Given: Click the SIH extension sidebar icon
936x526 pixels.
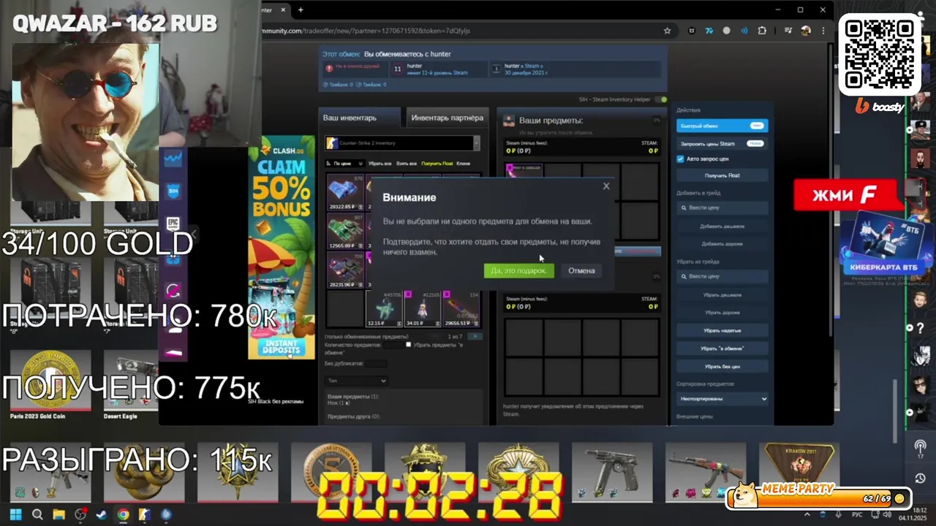Looking at the screenshot, I should pos(173,191).
